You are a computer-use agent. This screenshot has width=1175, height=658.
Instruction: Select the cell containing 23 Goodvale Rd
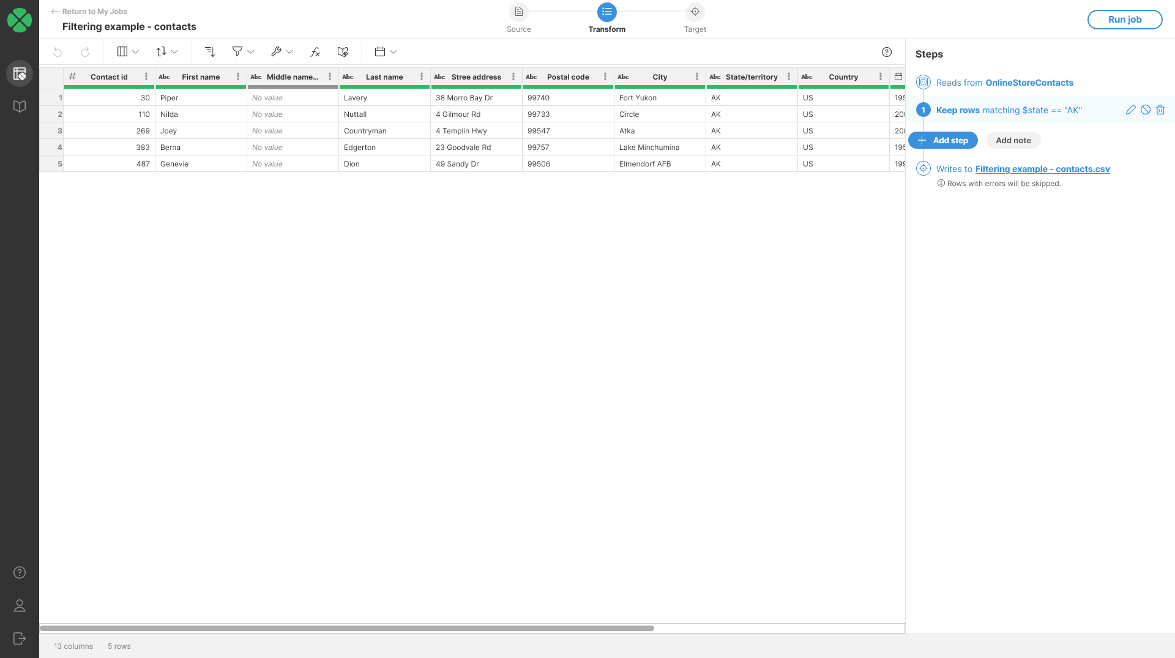(476, 147)
